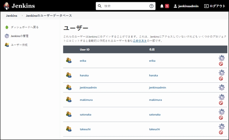The width and height of the screenshot is (229, 140).
Task: Open the erika User ID link
Action: click(x=83, y=61)
